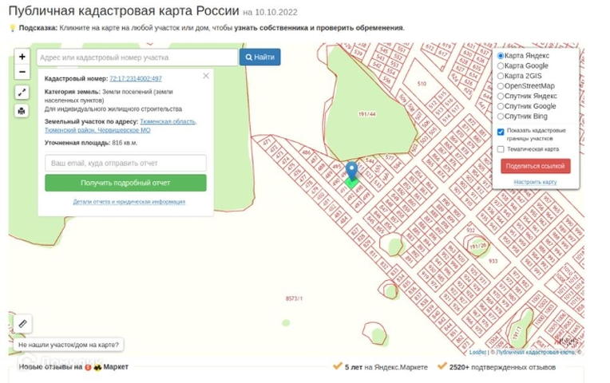Select Спутник Яндекс radio option
The width and height of the screenshot is (610, 383).
point(501,97)
